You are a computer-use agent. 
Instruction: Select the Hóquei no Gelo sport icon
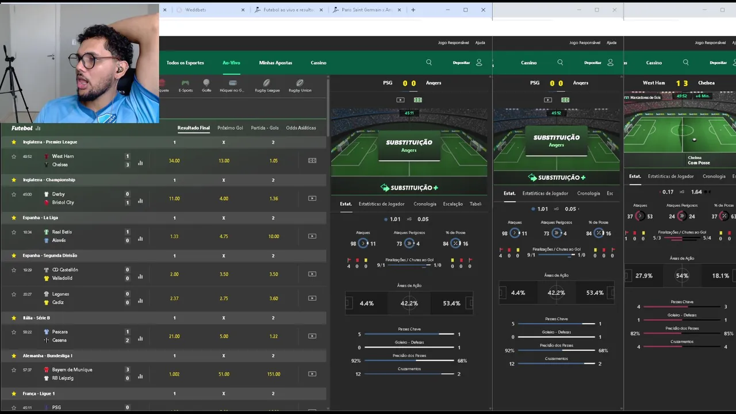point(232,86)
